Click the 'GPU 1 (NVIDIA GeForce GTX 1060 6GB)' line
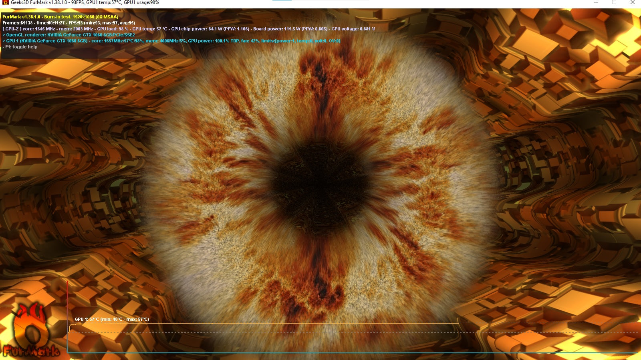Viewport: 641px width, 360px height. tap(171, 41)
